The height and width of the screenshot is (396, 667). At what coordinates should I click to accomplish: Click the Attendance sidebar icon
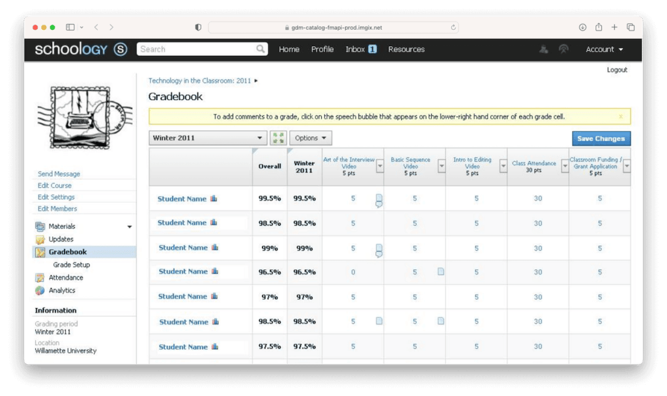pos(40,278)
